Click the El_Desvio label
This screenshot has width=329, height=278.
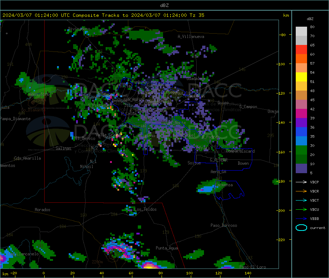(86, 138)
